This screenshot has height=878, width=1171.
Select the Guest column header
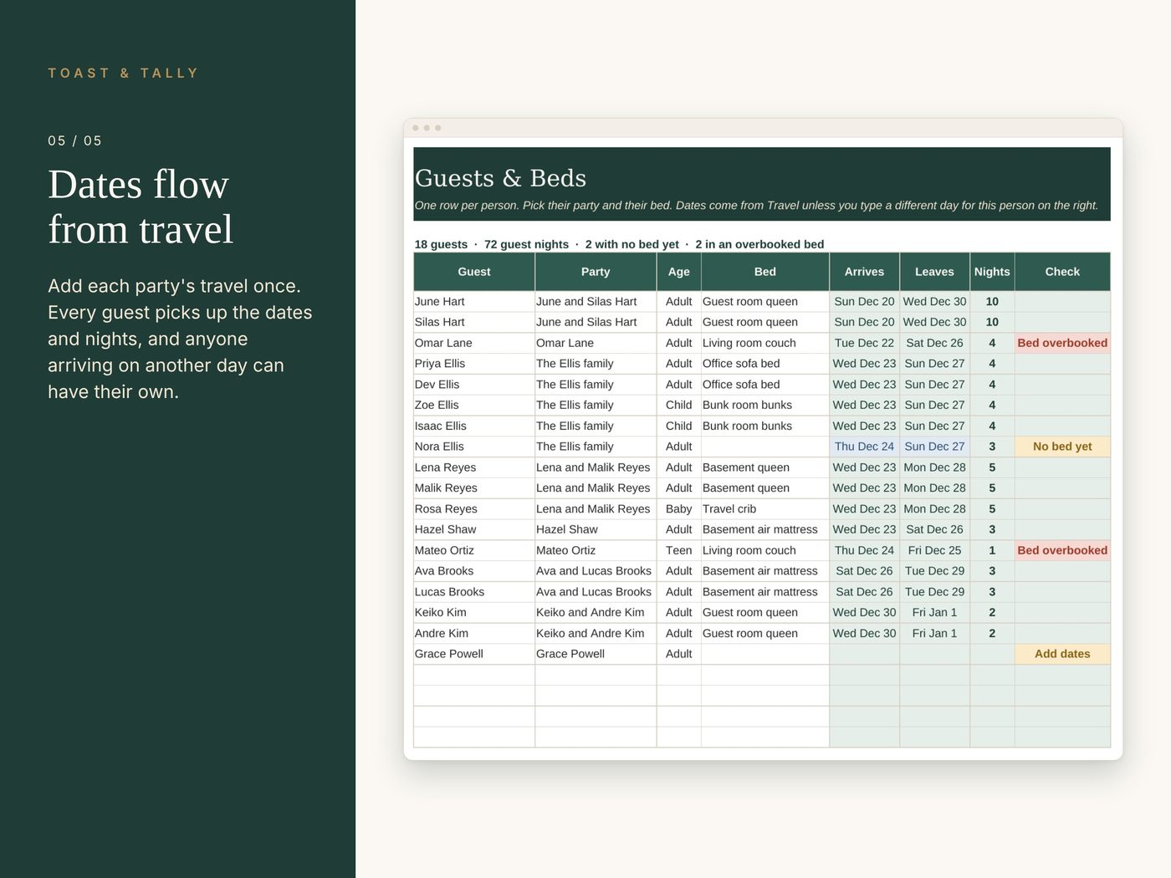pos(474,272)
